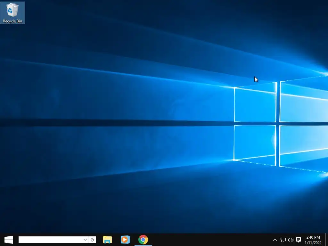Launch the media player taskbar icon
The width and height of the screenshot is (328, 246).
(x=125, y=240)
